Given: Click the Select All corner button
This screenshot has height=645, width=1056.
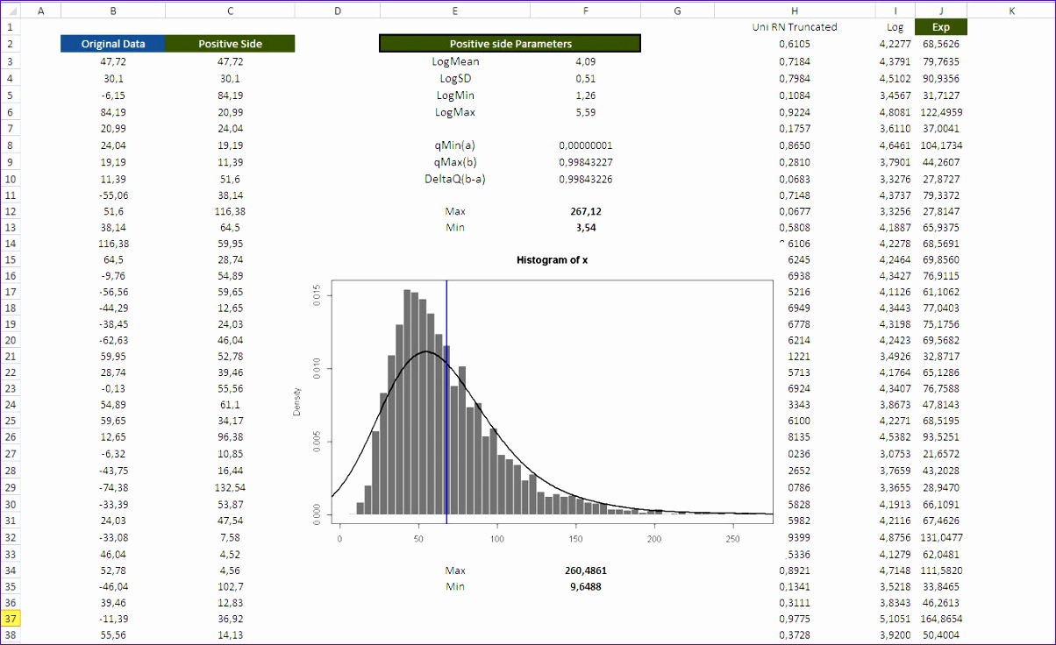Looking at the screenshot, I should pos(11,10).
